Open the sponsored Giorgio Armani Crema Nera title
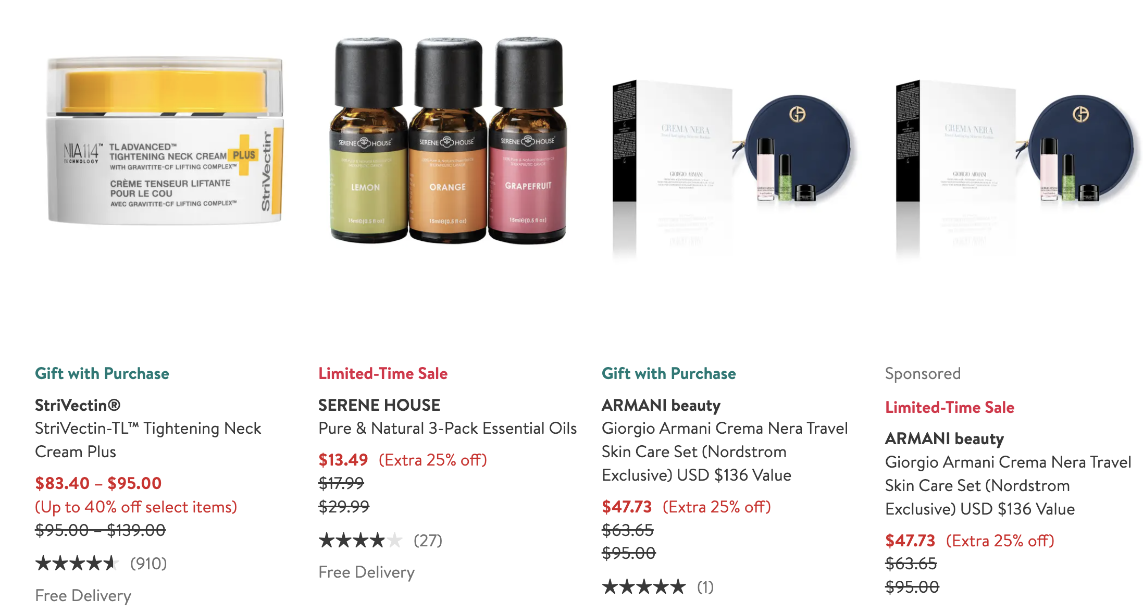 coord(1008,485)
